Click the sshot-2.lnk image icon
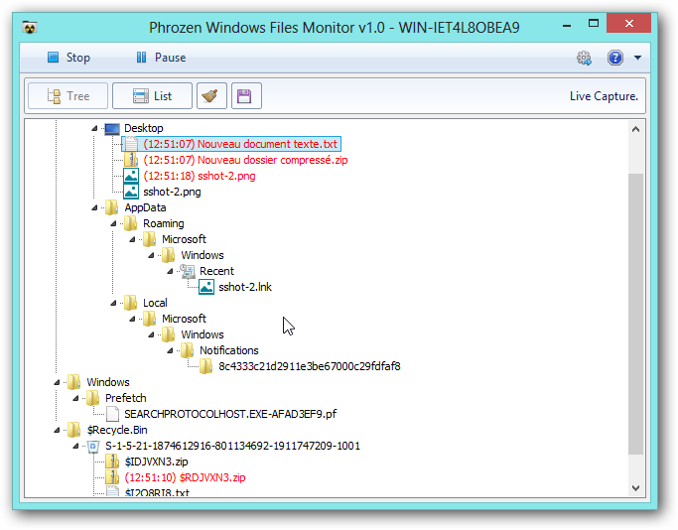Viewport: 678px width, 530px height. click(206, 287)
